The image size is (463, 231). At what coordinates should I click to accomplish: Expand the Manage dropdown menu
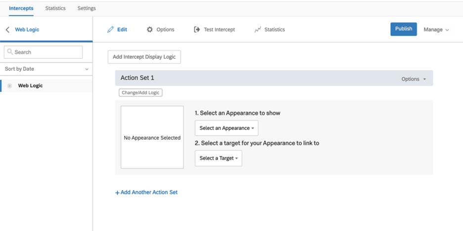coord(436,30)
